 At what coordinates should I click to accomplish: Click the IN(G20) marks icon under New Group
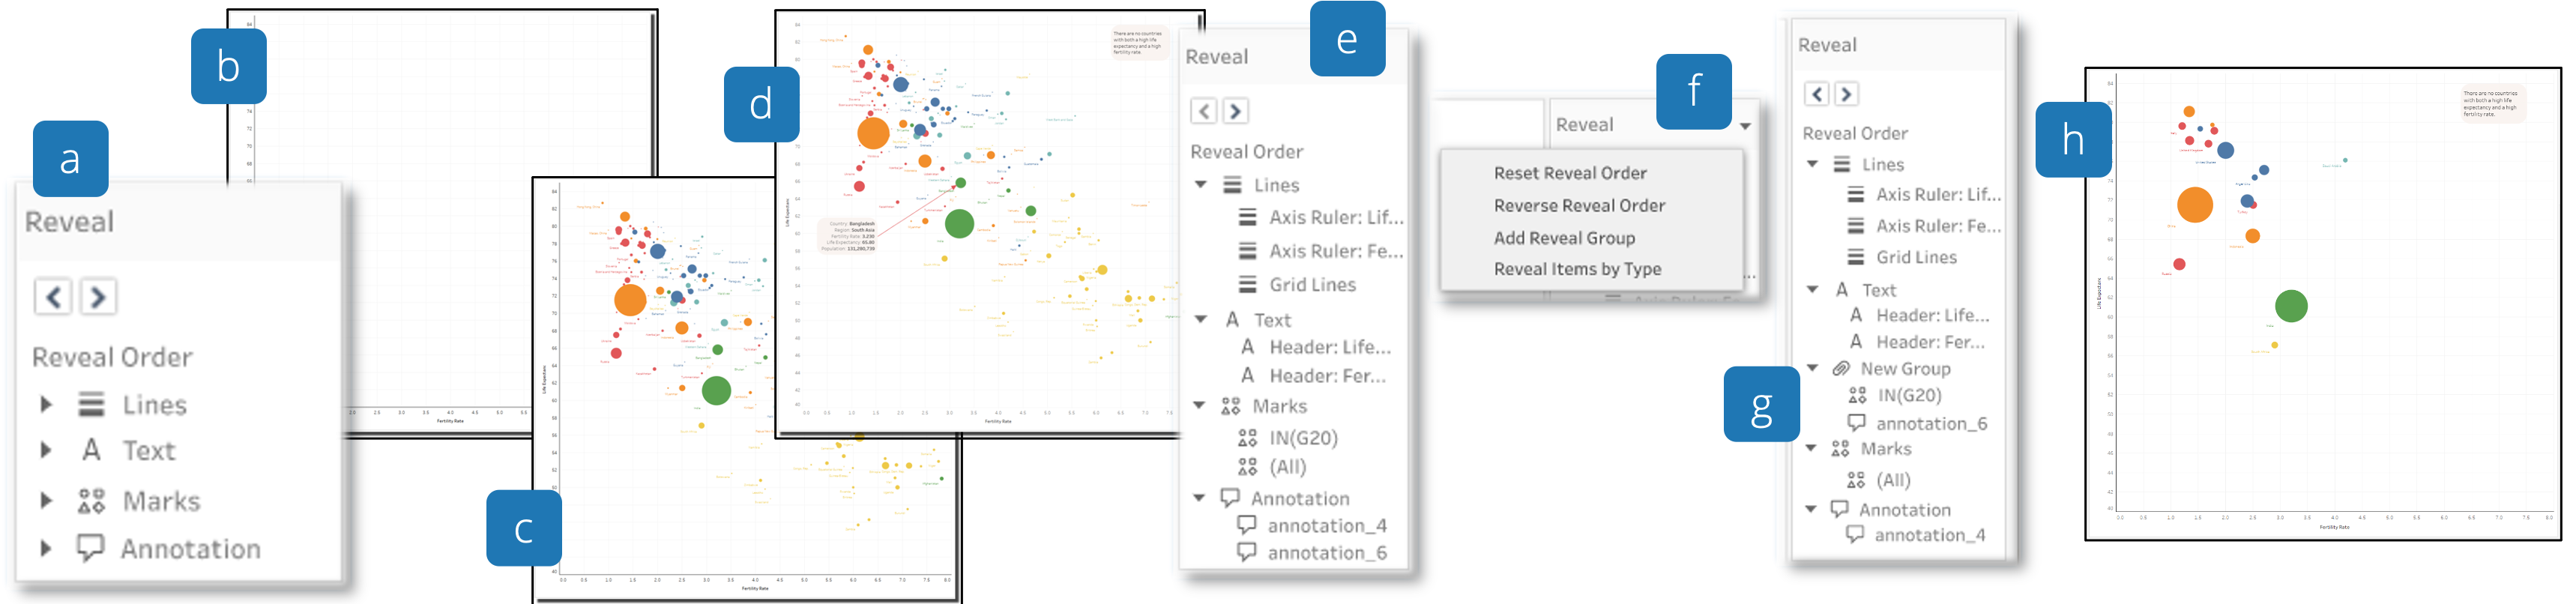1857,395
